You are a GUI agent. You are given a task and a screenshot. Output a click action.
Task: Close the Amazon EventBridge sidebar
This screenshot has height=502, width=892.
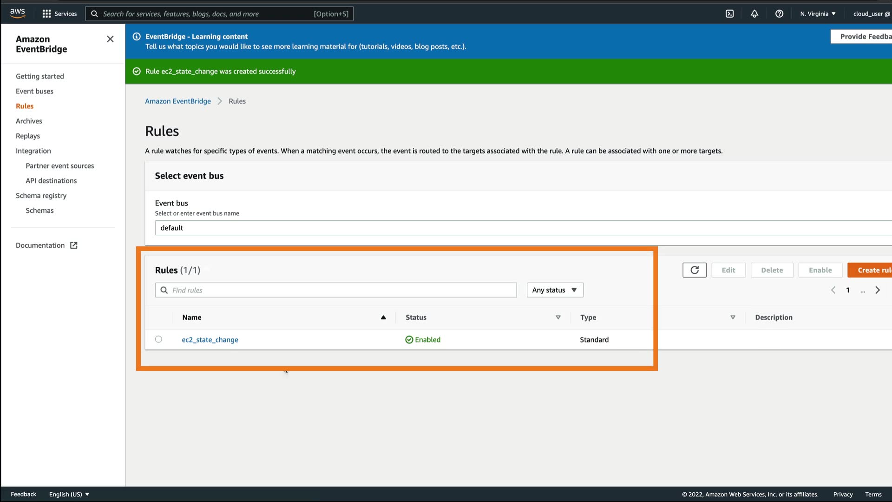click(110, 39)
